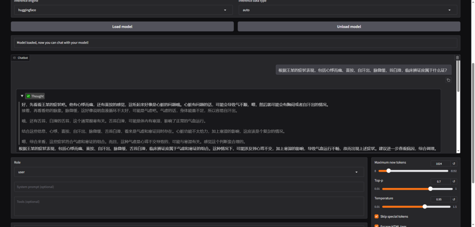Image resolution: width=475 pixels, height=227 pixels.
Task: Clear the chat with the trash icon
Action: 457,58
